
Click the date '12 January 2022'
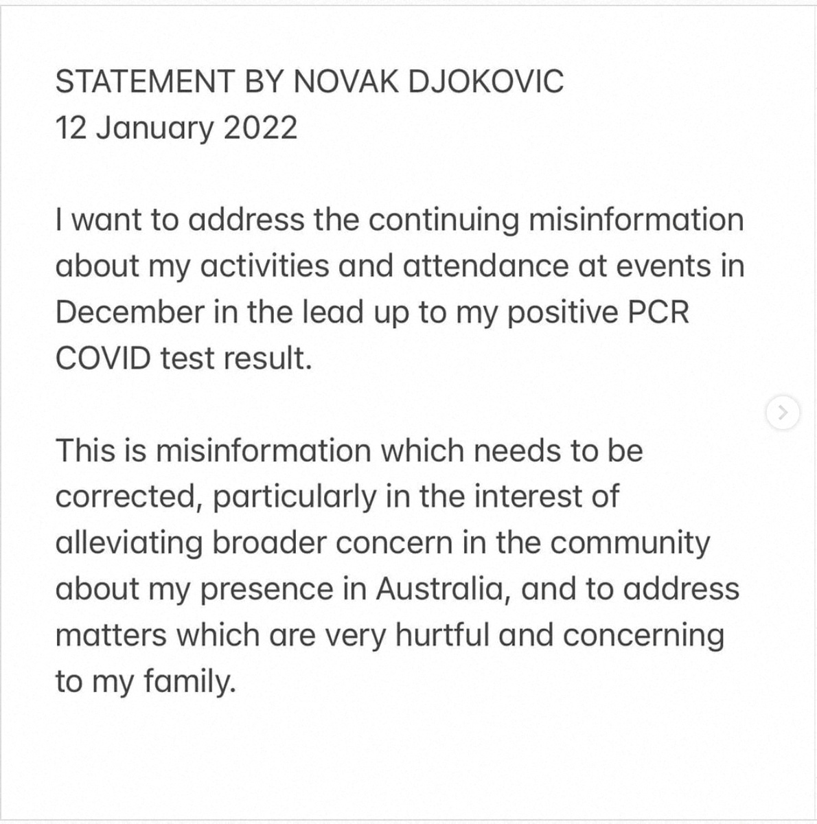(x=176, y=128)
